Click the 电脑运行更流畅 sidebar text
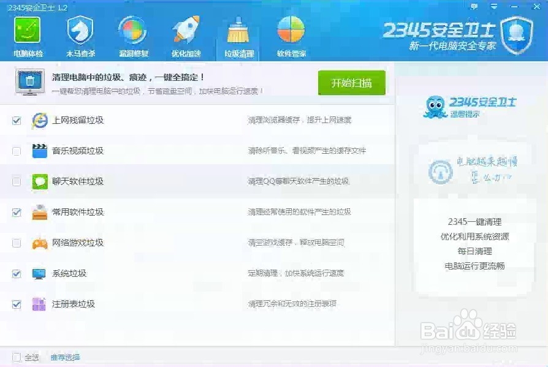Viewport: 548px width, 367px height. coord(474,266)
